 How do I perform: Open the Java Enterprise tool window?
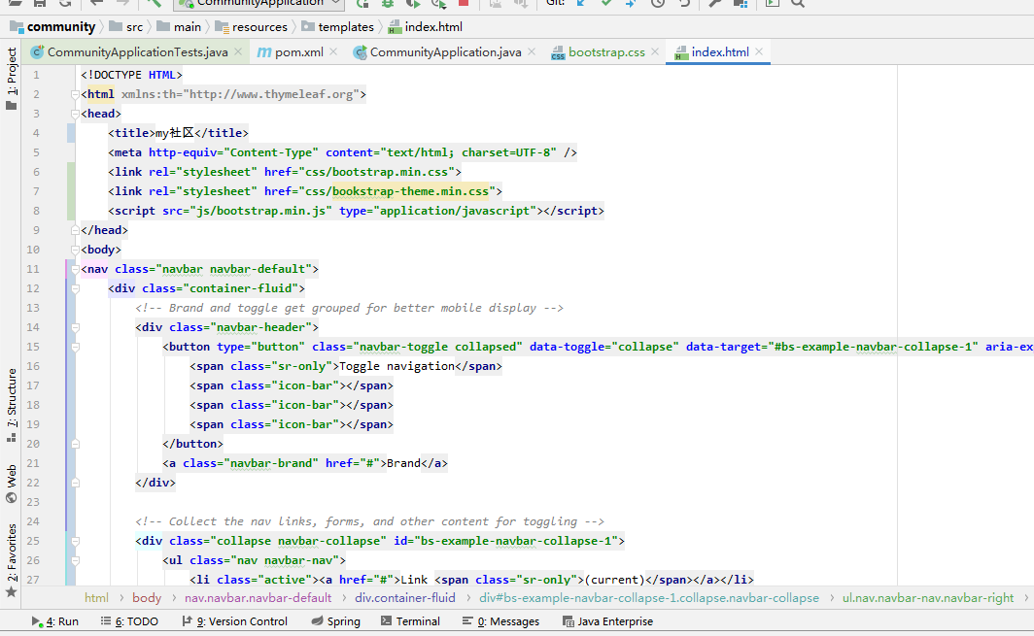(607, 621)
